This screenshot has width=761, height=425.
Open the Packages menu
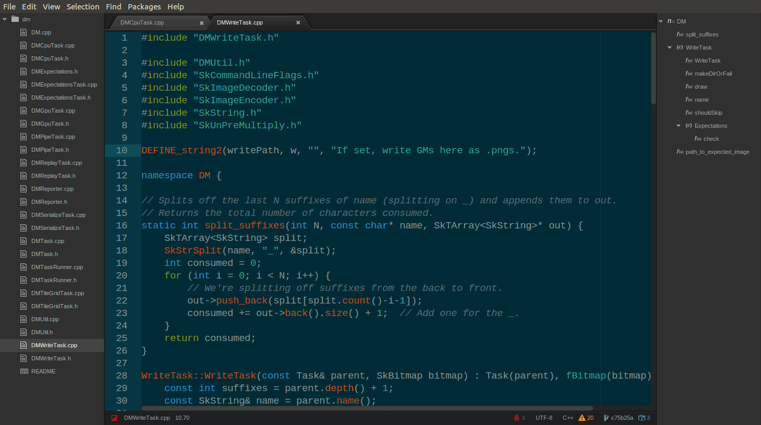(144, 7)
